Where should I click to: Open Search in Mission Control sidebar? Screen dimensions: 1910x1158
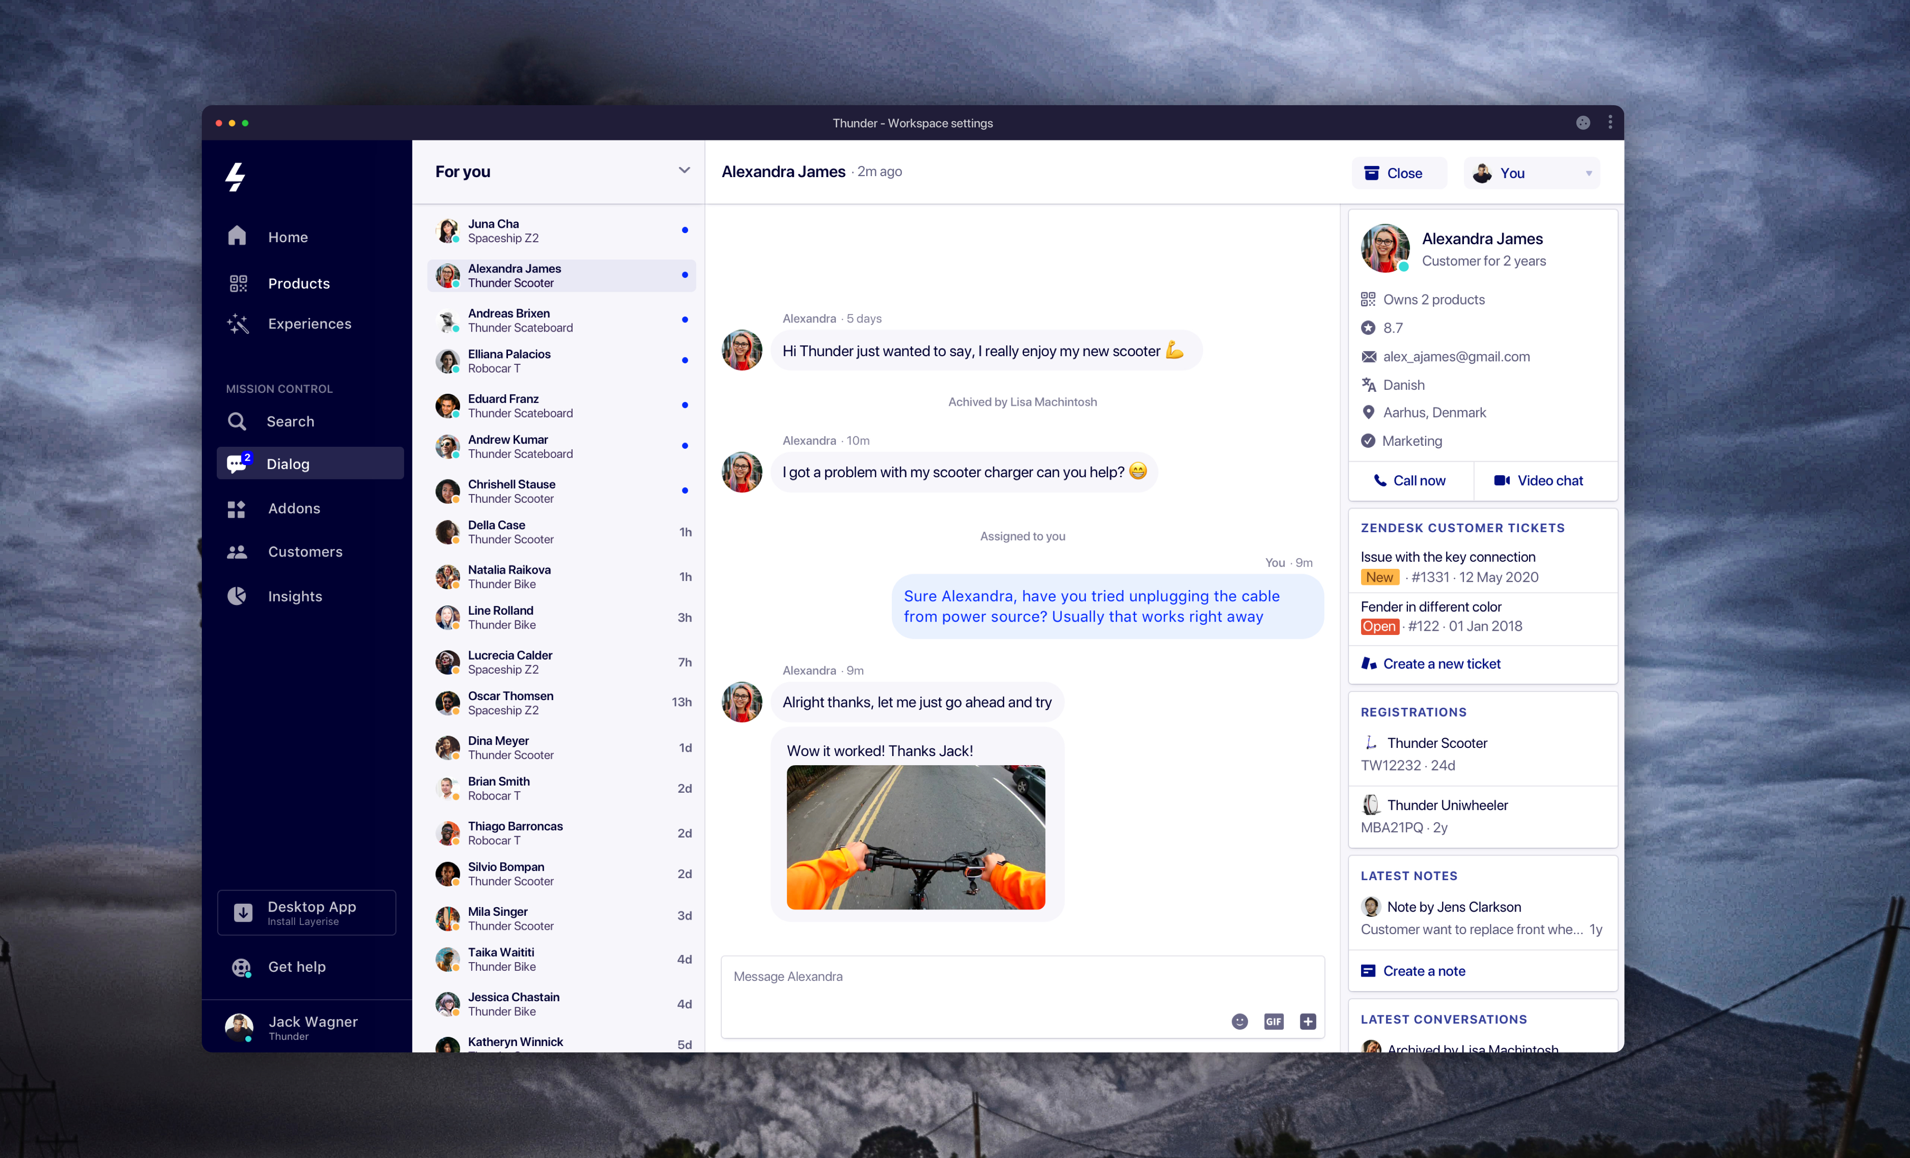(x=290, y=421)
